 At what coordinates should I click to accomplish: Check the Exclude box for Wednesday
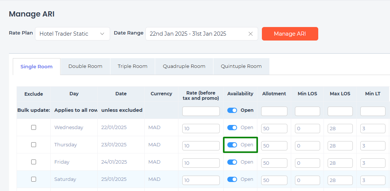pyautogui.click(x=33, y=128)
